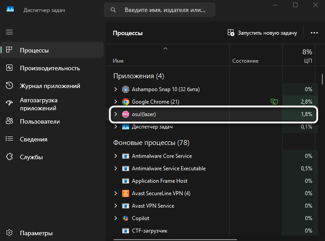Click the search box field
The image size is (325, 241).
(x=164, y=10)
